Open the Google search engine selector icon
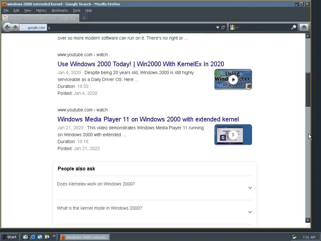Image resolution: width=321 pixels, height=241 pixels. tap(234, 28)
